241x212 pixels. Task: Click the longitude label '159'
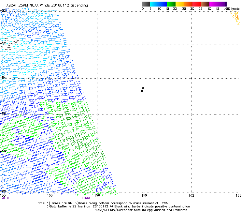click(x=144, y=195)
